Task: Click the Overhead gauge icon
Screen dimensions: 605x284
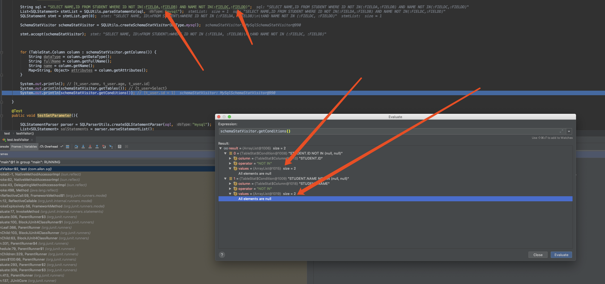Action: coord(42,147)
